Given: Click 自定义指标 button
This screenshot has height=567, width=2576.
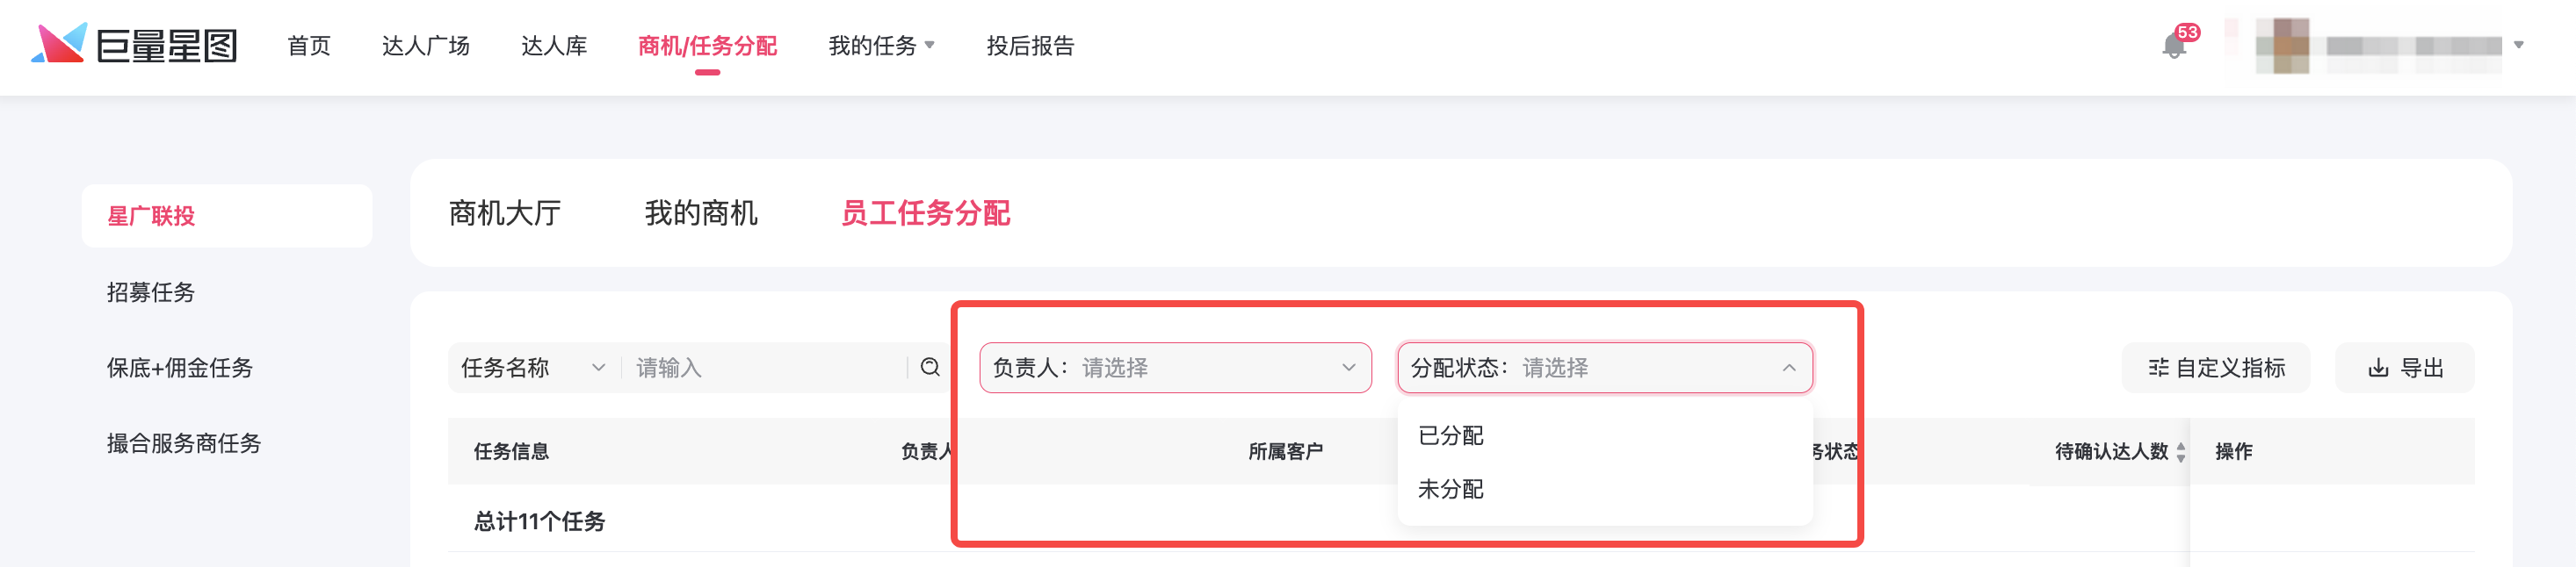Looking at the screenshot, I should point(2215,368).
